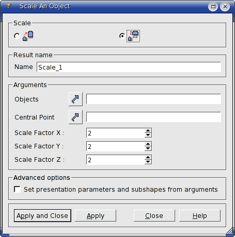Click the Close button at bottom
The image size is (235, 237).
pyautogui.click(x=154, y=215)
